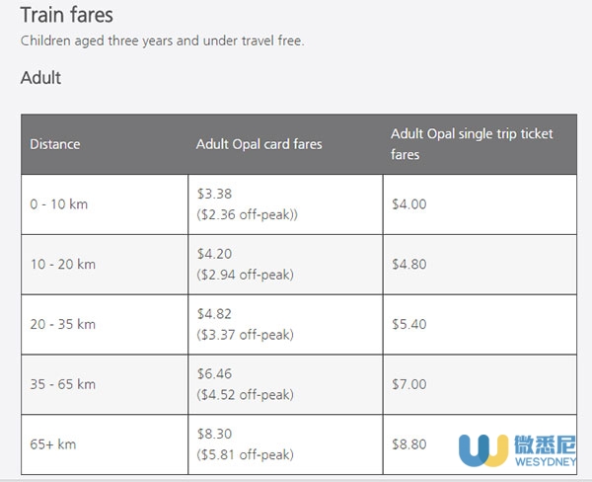Viewport: 592px width, 482px height.
Task: Click the WeSydney logo icon
Action: click(483, 450)
